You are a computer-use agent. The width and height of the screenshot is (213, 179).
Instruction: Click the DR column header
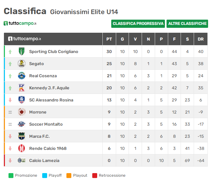201,39
